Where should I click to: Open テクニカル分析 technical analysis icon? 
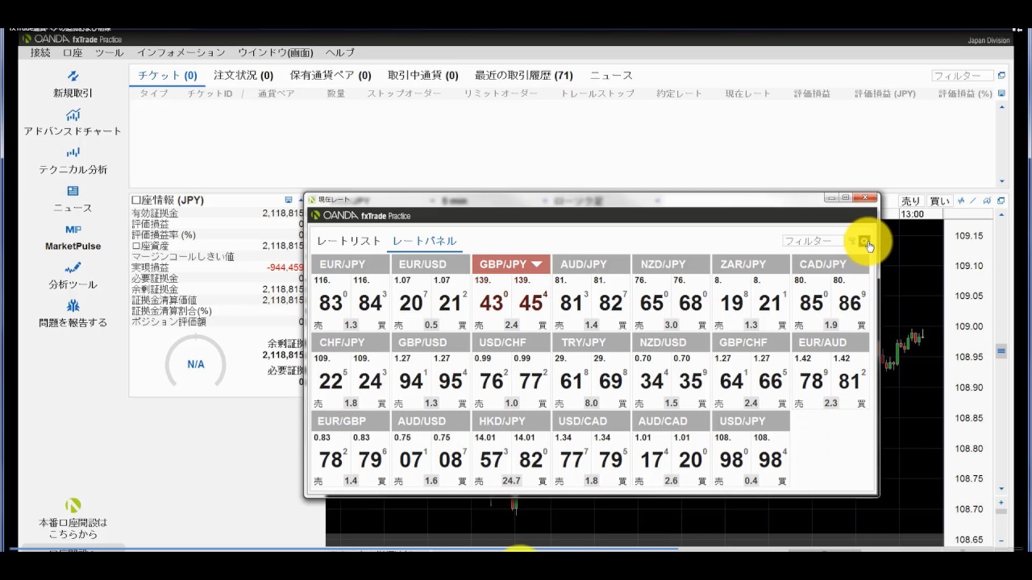click(73, 152)
